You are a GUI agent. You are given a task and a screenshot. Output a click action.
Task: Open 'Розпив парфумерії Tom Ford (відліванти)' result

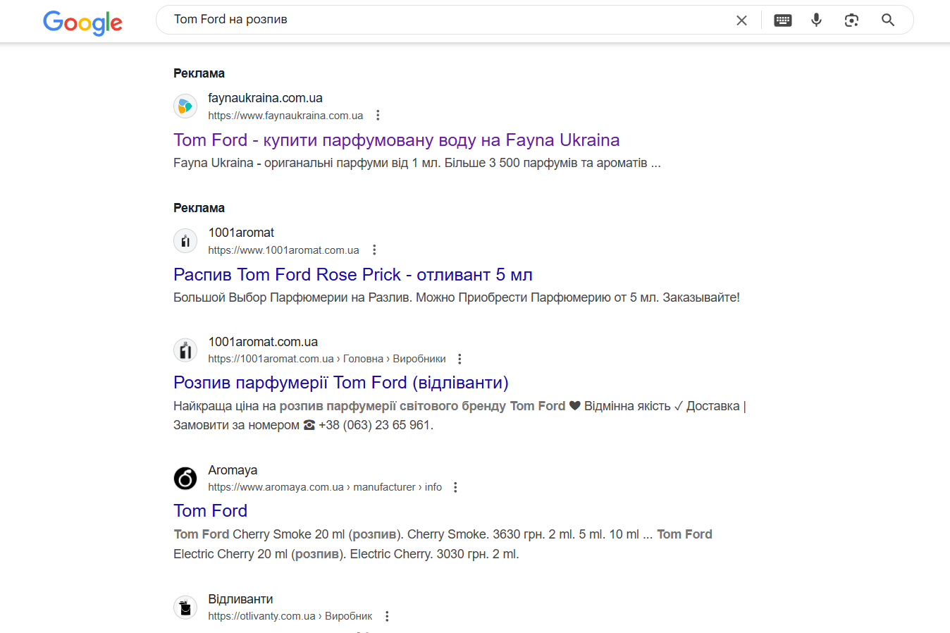click(340, 383)
